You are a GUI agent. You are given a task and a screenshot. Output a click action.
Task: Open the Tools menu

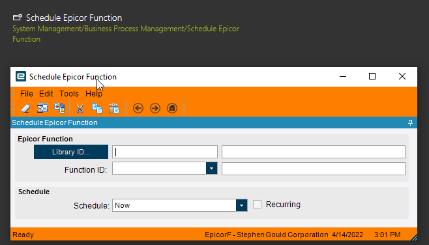coord(69,94)
